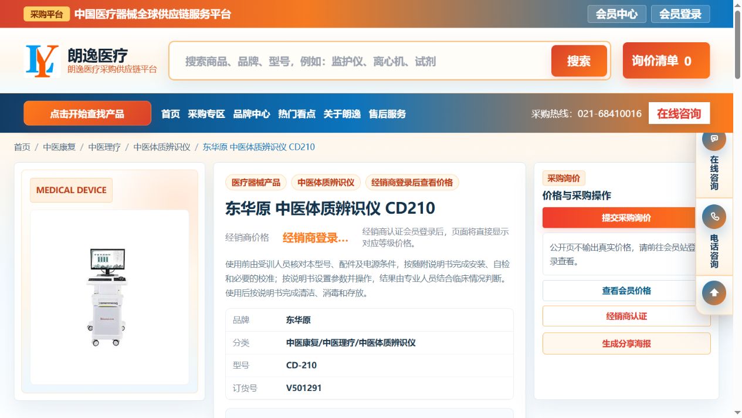Open 品牌中心 navigation item
The image size is (742, 418).
(x=252, y=114)
